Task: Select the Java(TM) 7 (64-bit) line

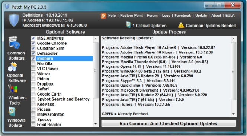Action: (x=143, y=100)
